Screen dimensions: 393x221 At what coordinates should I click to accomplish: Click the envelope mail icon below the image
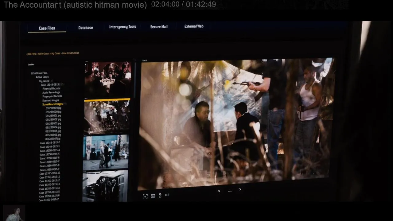[x=153, y=196]
